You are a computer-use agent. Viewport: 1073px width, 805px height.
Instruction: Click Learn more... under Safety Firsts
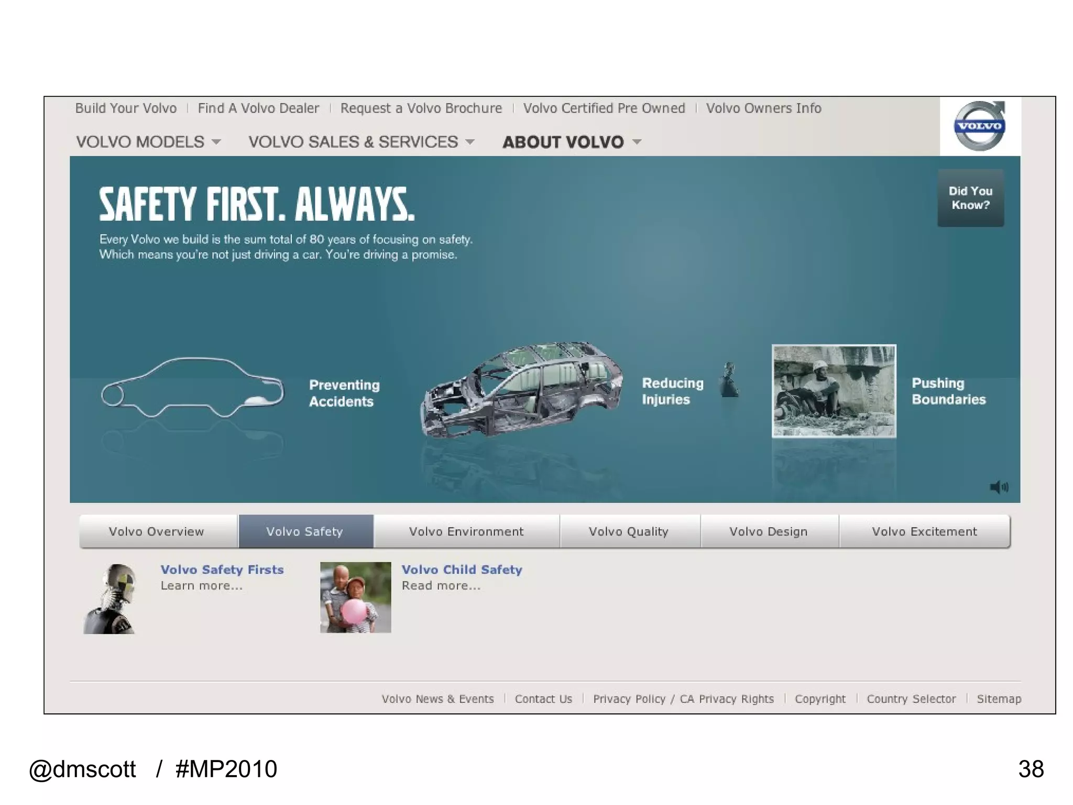coord(202,586)
